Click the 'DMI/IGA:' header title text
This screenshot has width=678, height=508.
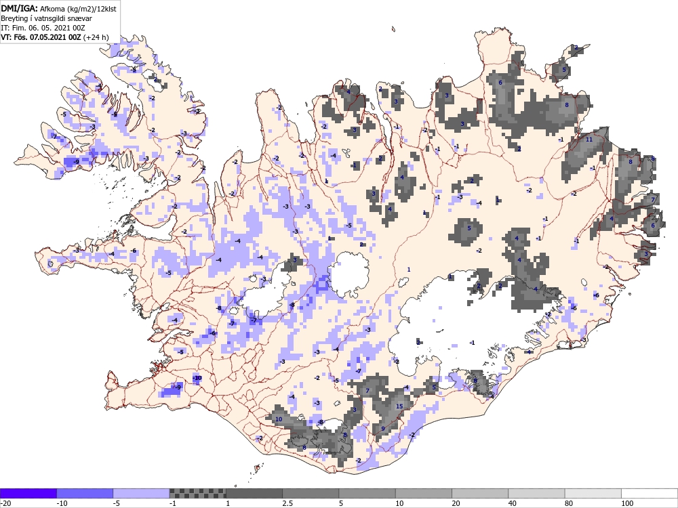click(x=19, y=8)
